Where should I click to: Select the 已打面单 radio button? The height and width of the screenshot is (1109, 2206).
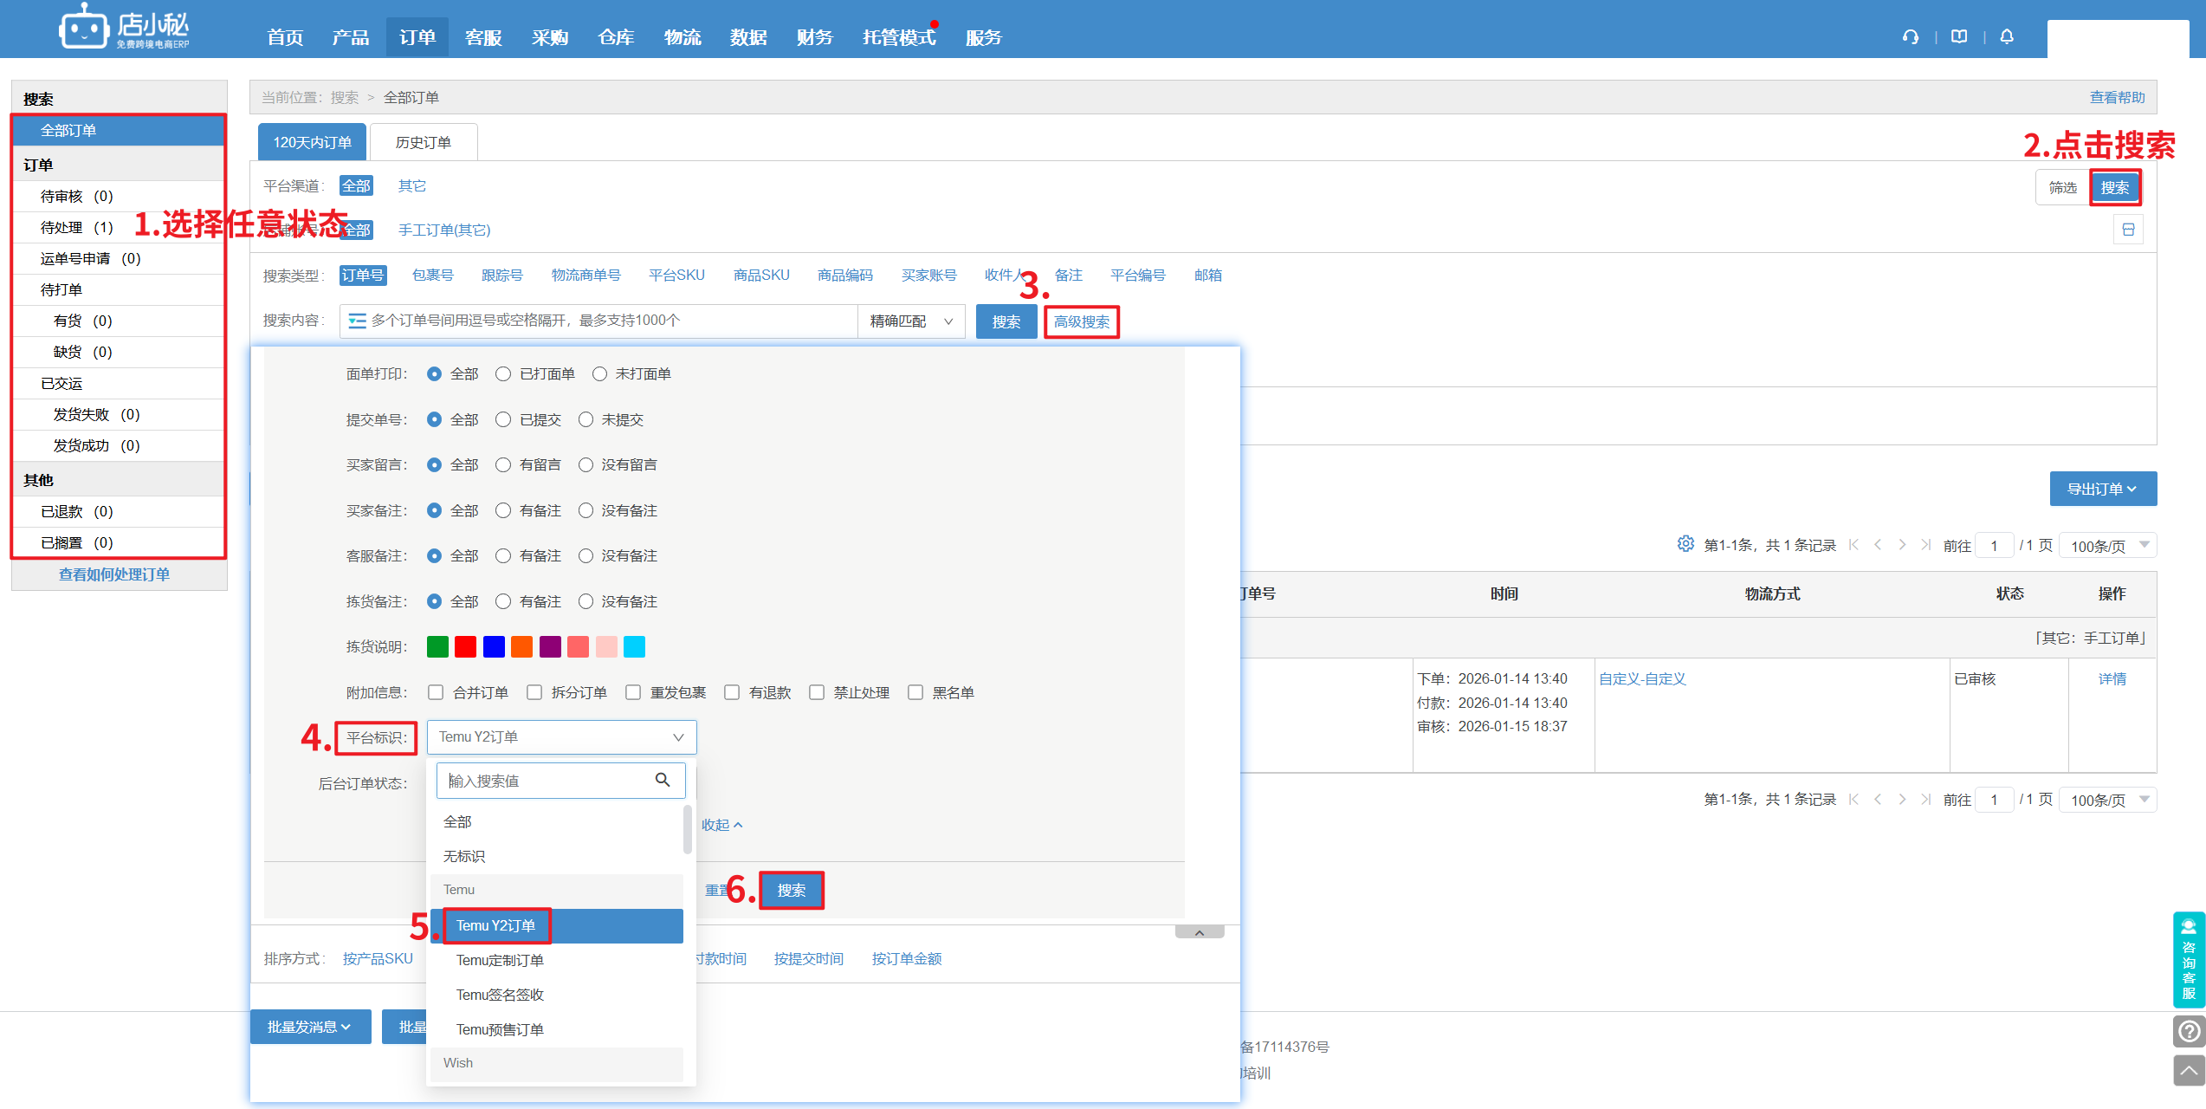(x=503, y=374)
